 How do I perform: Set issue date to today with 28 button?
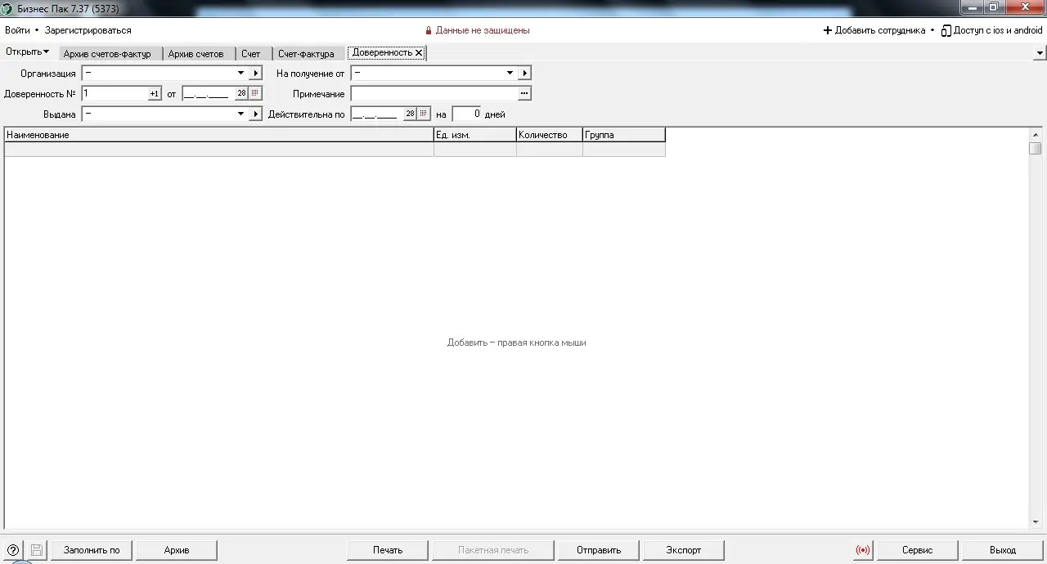coord(241,94)
